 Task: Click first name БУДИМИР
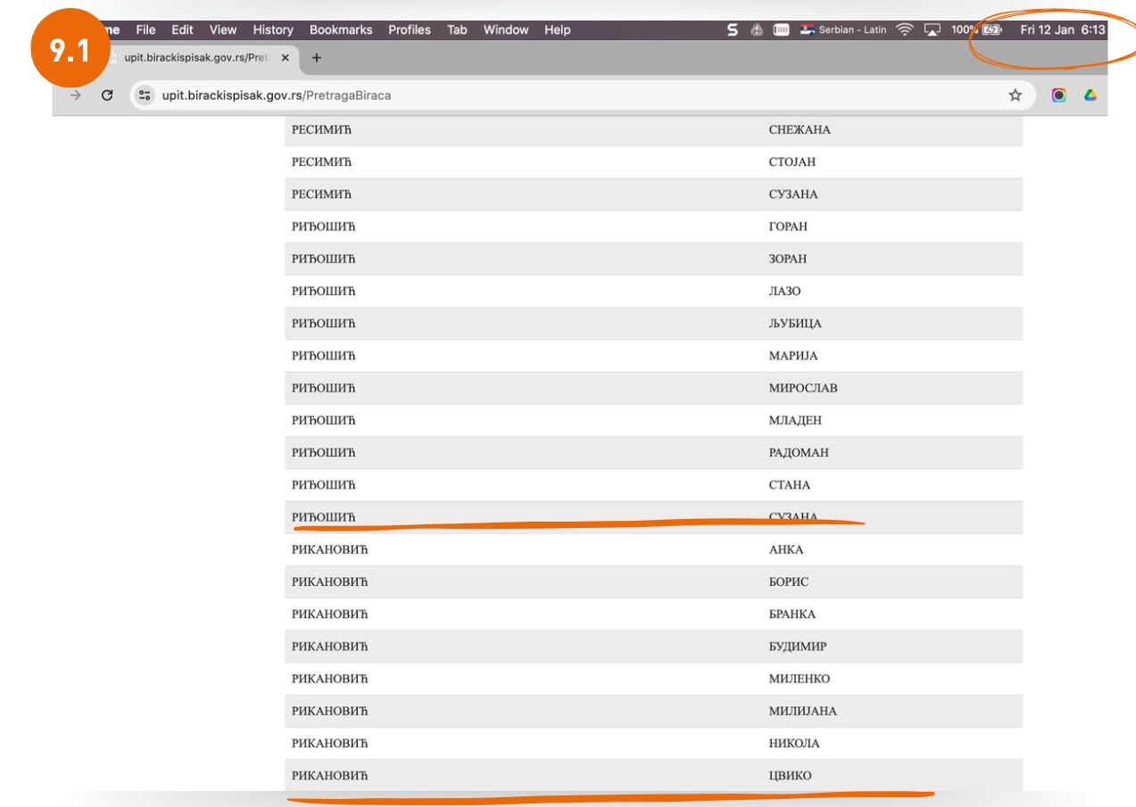(798, 646)
